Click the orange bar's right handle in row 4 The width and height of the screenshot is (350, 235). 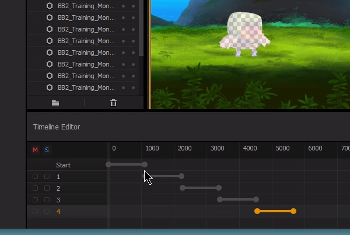point(293,211)
